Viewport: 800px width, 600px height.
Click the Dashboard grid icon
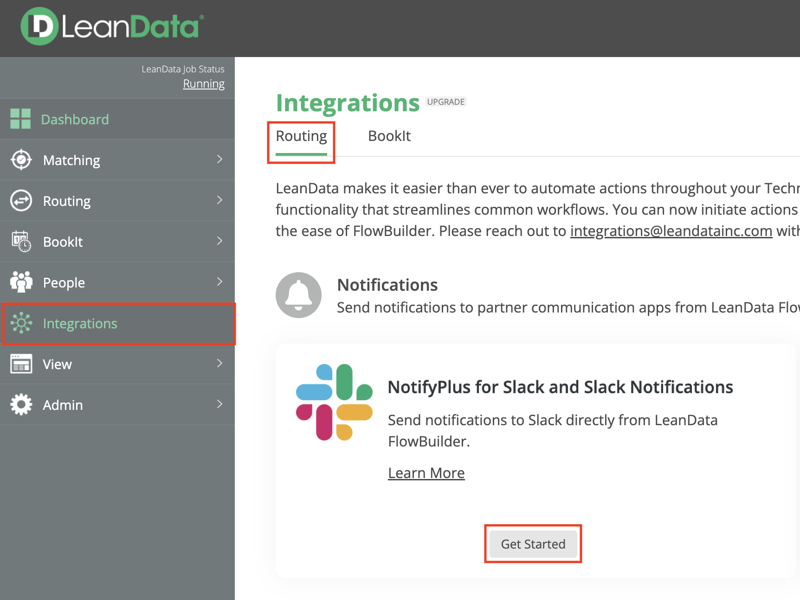coord(20,119)
